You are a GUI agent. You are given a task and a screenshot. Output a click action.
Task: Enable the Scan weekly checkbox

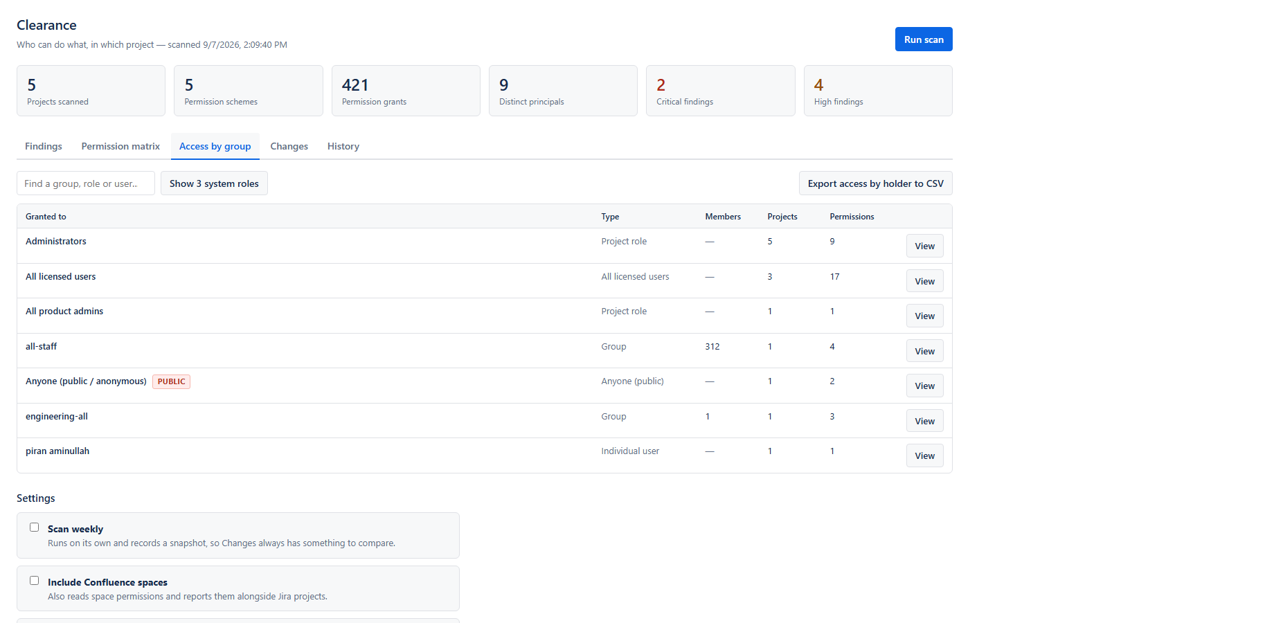point(34,527)
